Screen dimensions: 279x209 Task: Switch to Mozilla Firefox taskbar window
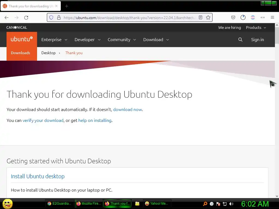coord(89,204)
